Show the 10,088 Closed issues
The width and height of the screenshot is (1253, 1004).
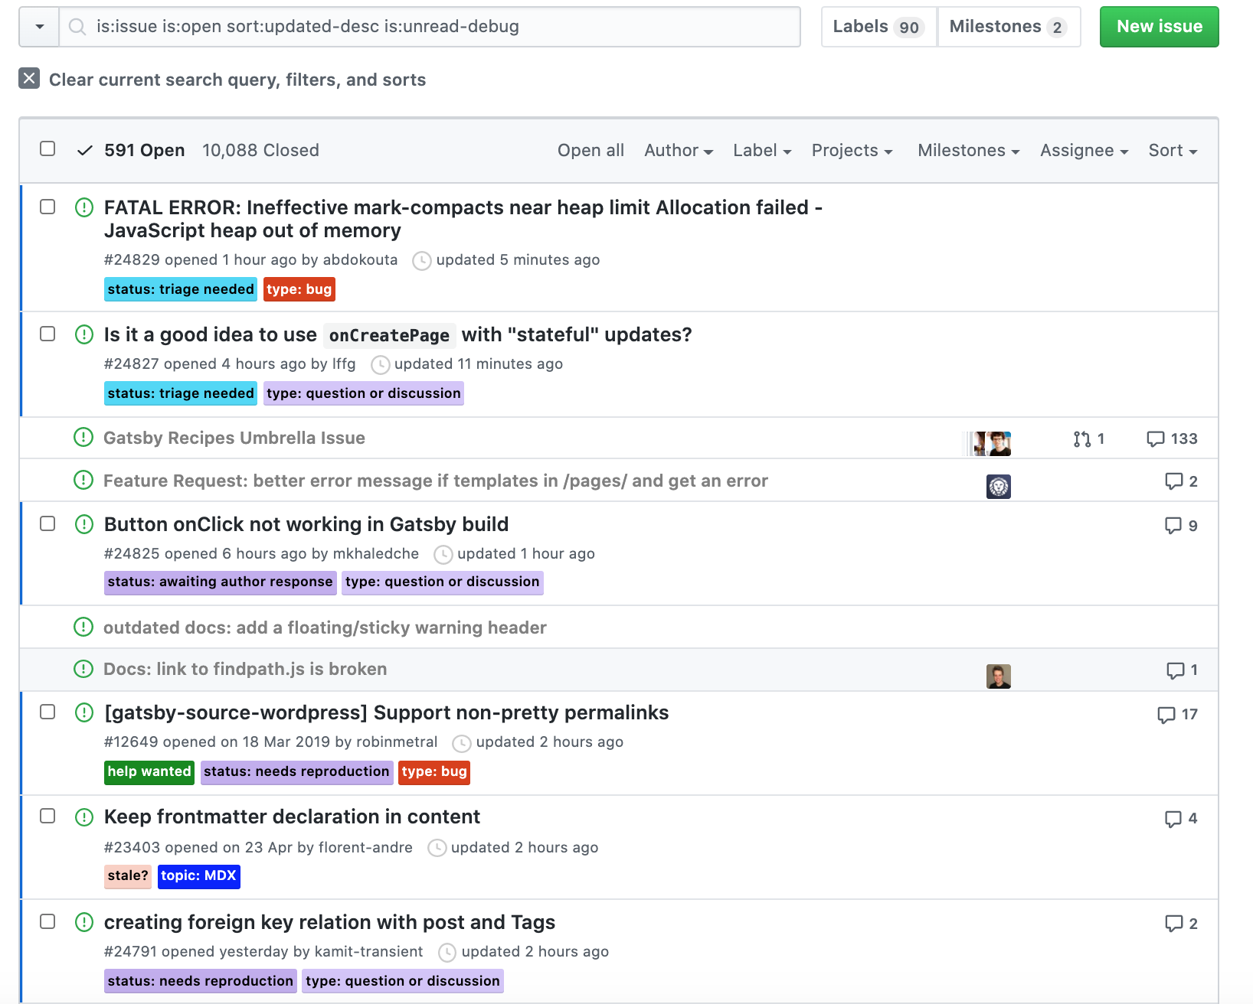point(260,151)
